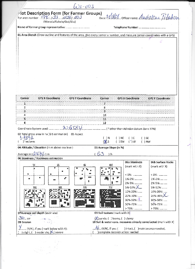Check the N aspect box
The image size is (195, 269).
pyautogui.click(x=105, y=138)
